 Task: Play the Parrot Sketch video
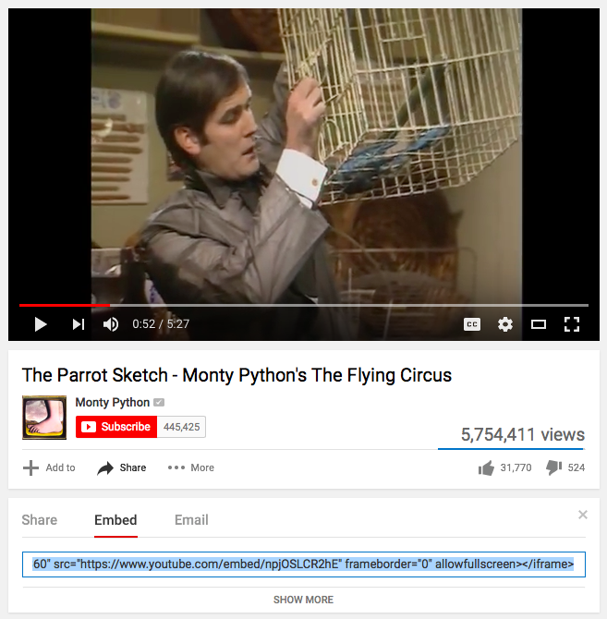41,324
